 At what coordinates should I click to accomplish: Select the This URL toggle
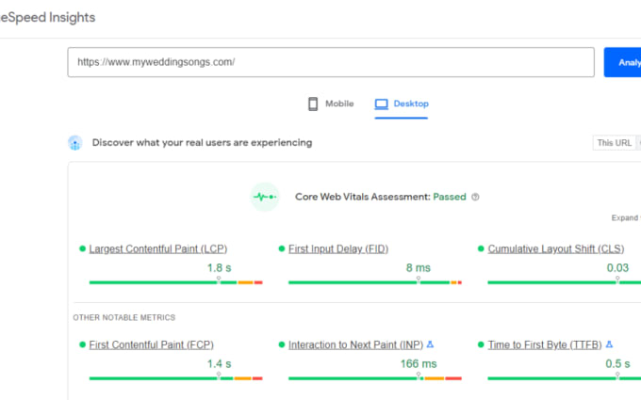[614, 143]
